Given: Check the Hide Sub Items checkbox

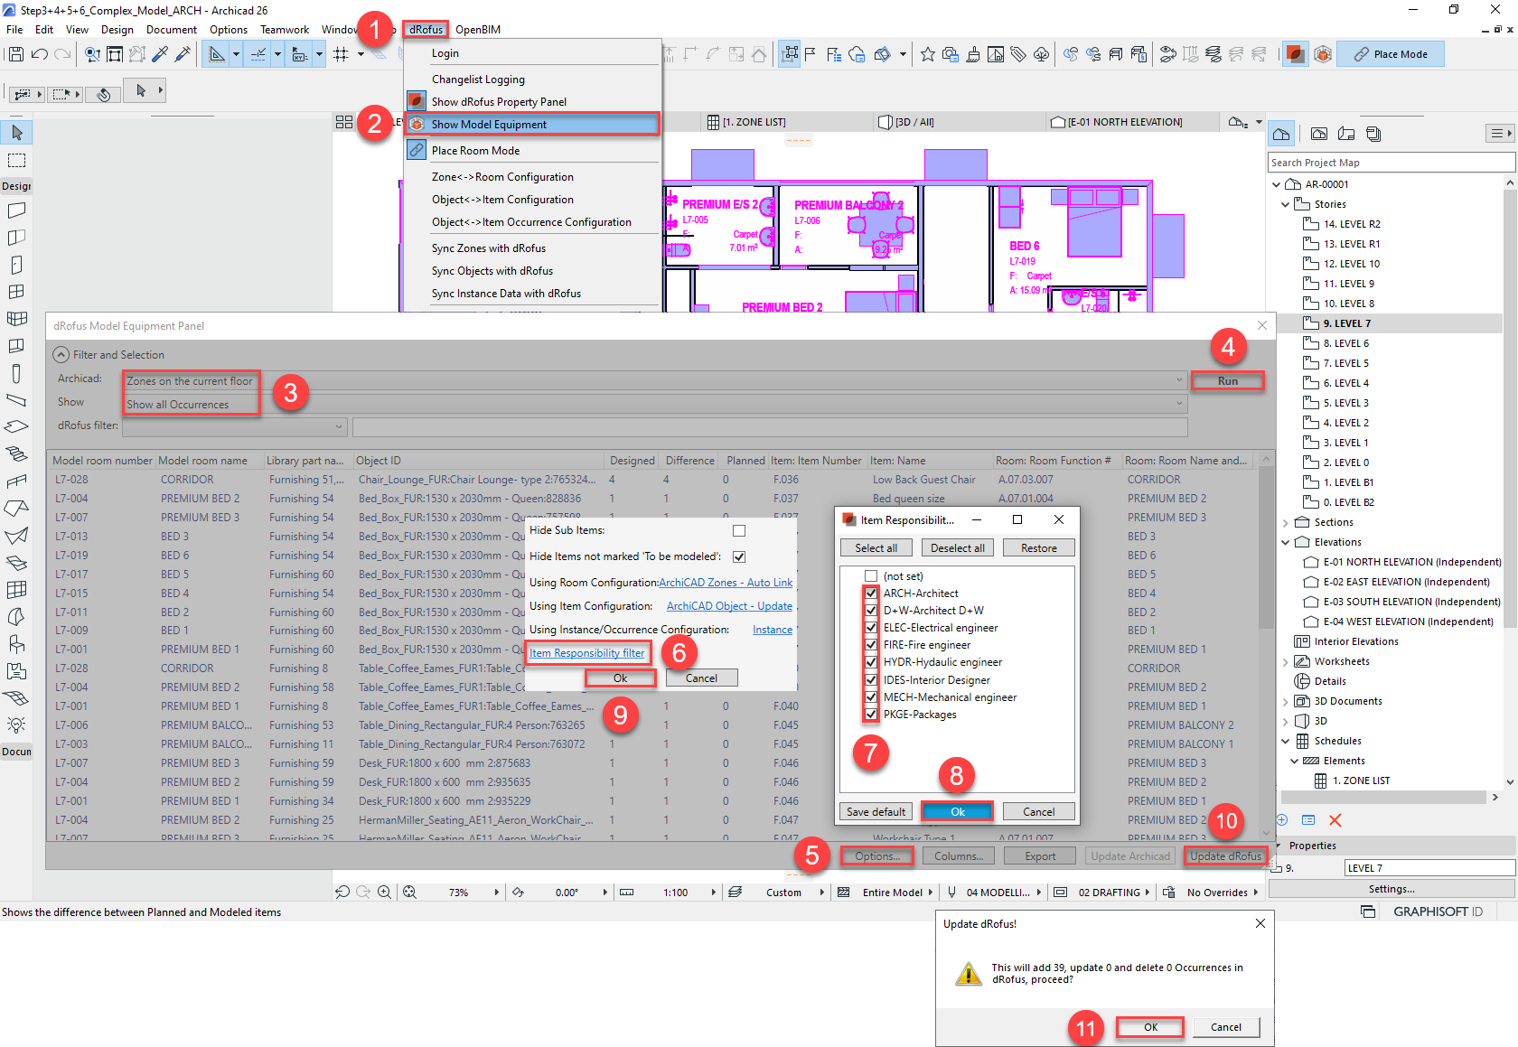Looking at the screenshot, I should 738,530.
